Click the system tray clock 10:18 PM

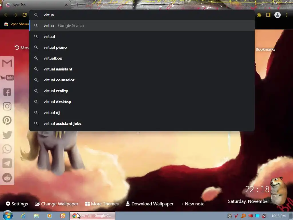[278, 216]
